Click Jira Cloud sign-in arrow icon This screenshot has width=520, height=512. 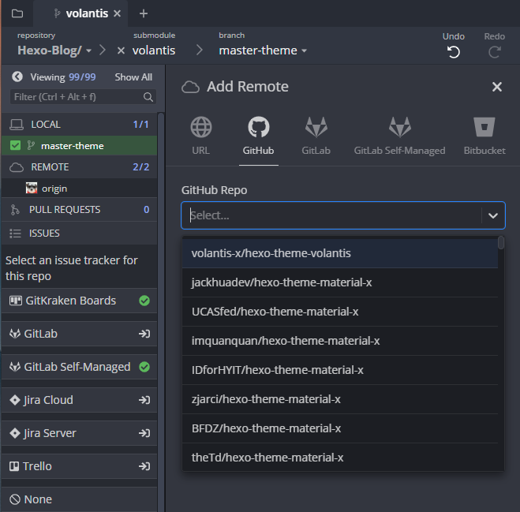(x=144, y=400)
